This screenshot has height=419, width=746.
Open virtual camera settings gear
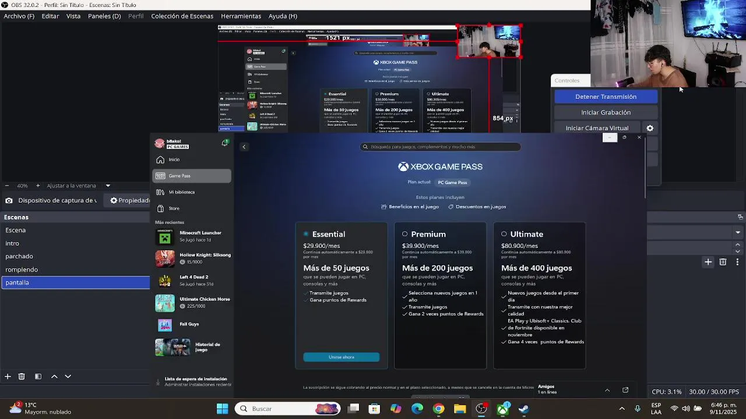click(x=650, y=129)
